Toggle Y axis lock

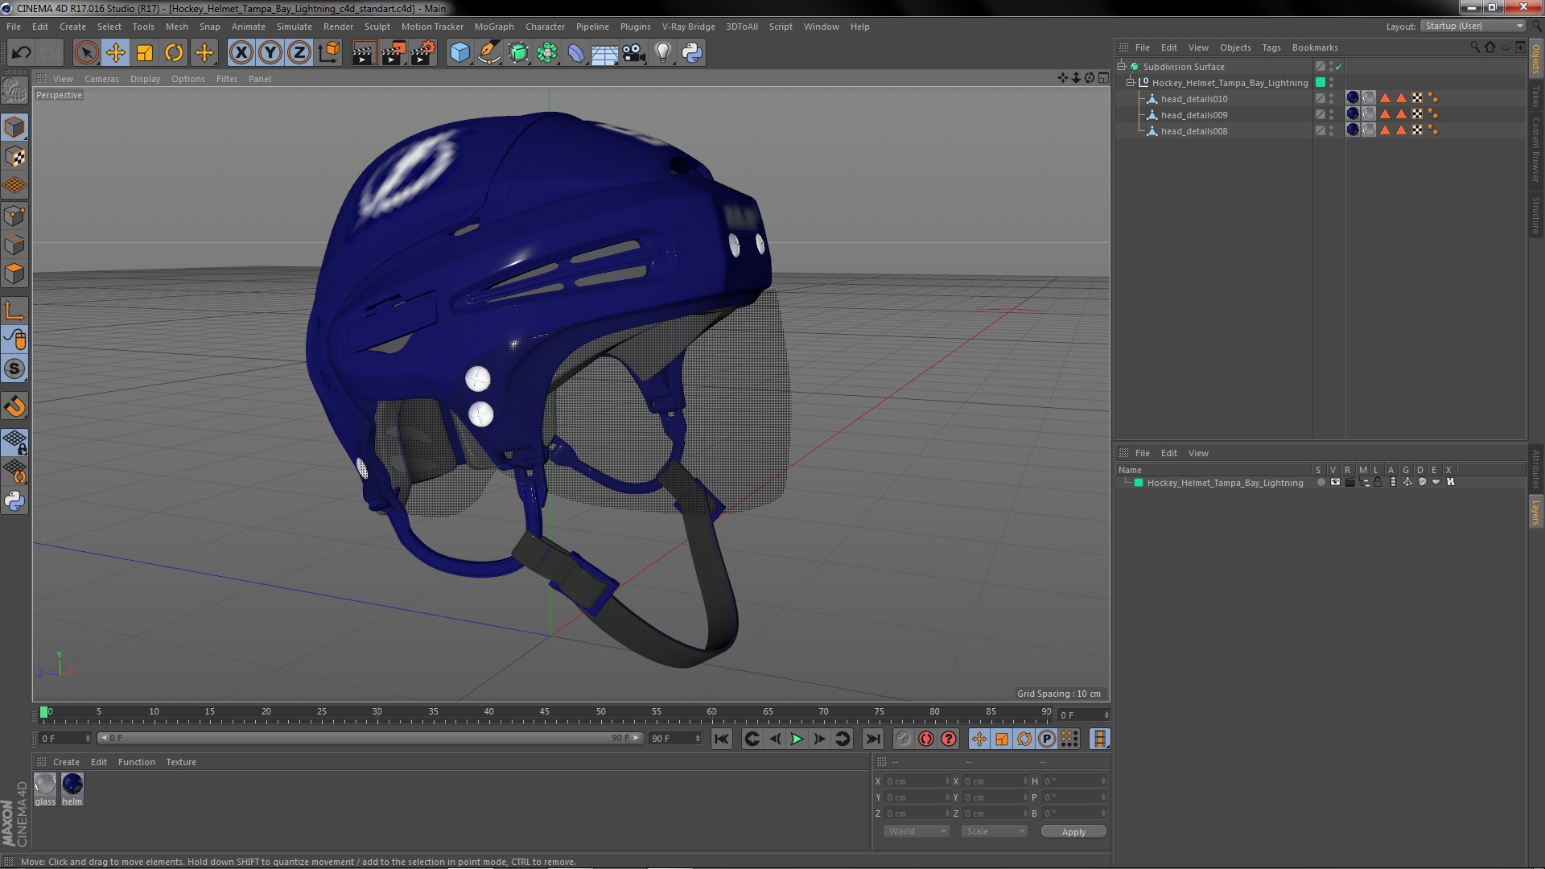(270, 53)
